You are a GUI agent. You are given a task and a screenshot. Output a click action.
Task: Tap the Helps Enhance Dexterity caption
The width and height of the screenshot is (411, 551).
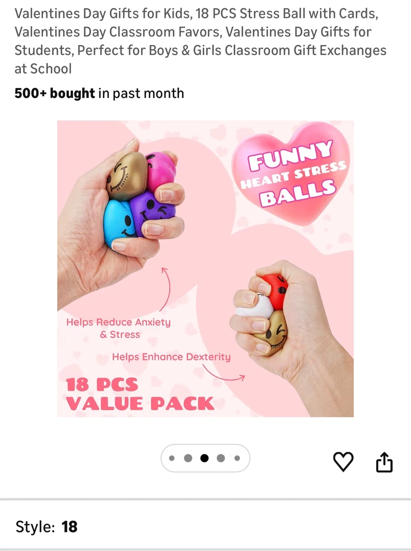pos(171,357)
